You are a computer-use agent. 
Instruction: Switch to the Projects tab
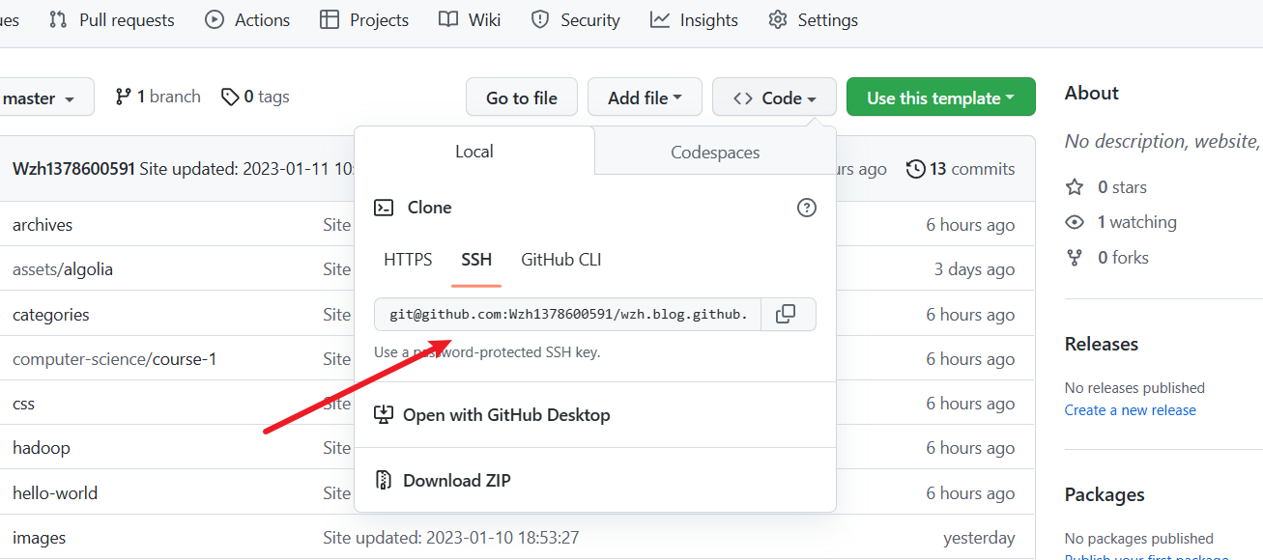[364, 19]
